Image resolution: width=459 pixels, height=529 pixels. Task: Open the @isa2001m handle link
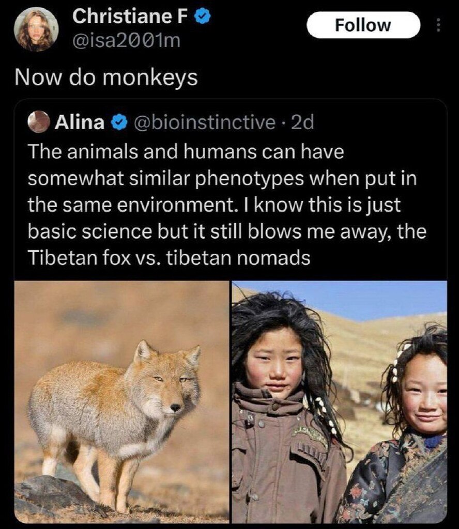pos(127,41)
